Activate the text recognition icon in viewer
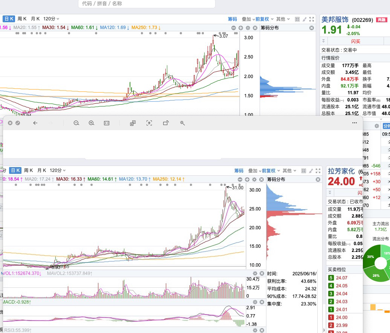This screenshot has width=390, height=333. pos(149,123)
